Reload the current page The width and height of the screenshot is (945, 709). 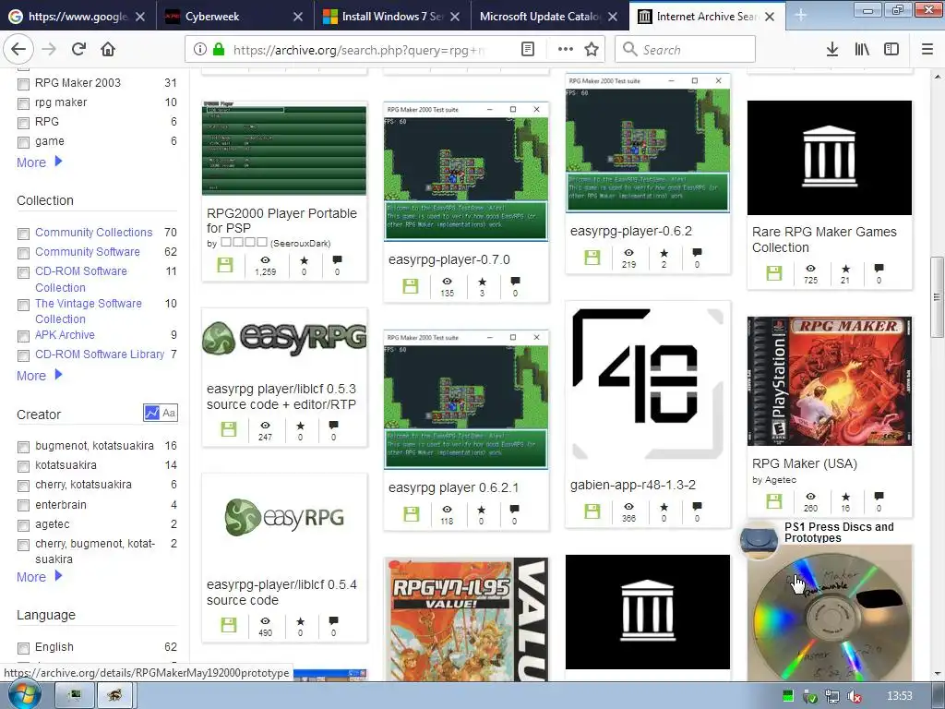pos(79,50)
